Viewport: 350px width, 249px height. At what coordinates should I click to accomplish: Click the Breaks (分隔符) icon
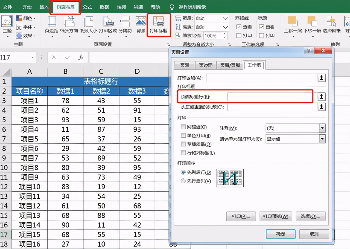125,21
